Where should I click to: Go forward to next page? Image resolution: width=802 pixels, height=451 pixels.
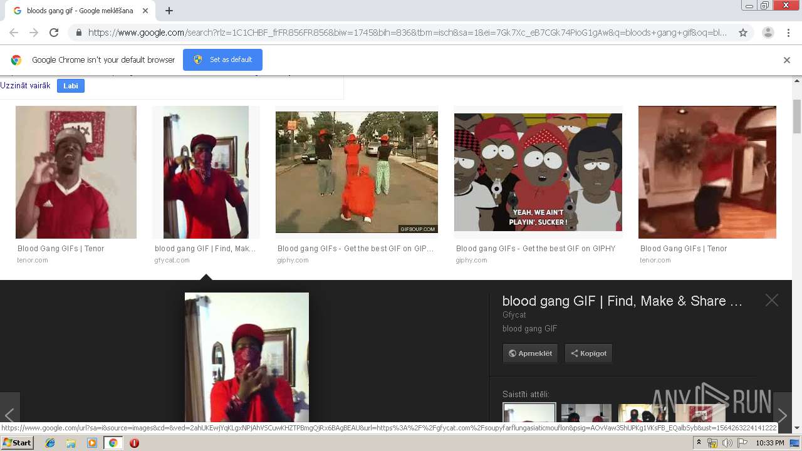pos(34,33)
